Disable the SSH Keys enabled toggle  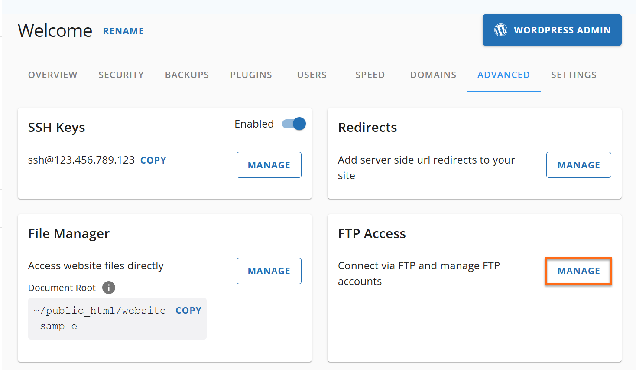[294, 124]
